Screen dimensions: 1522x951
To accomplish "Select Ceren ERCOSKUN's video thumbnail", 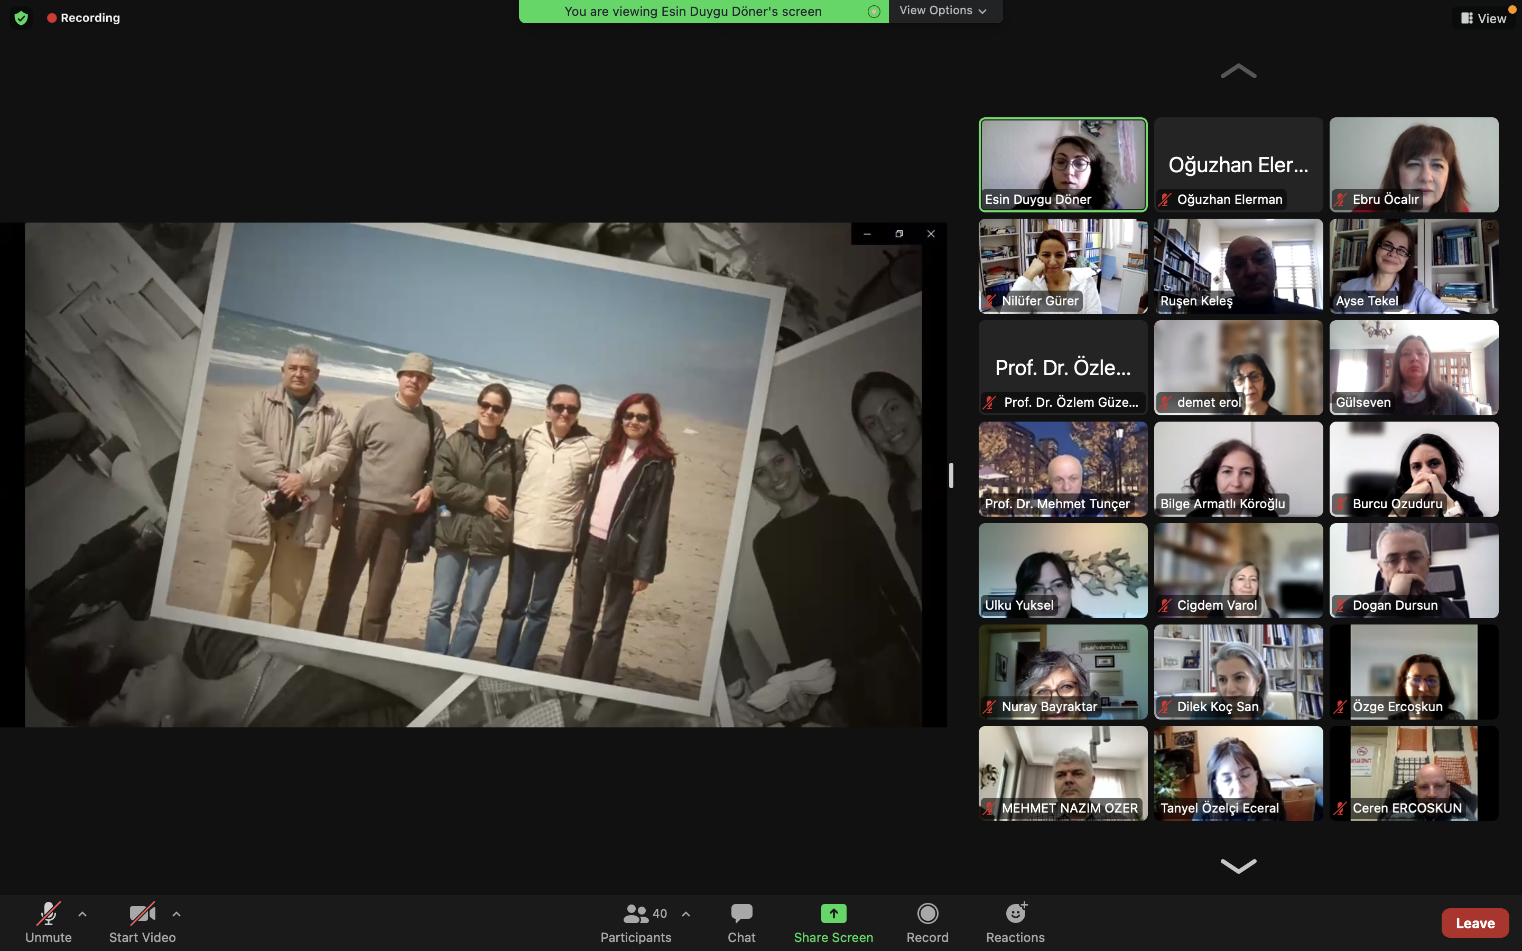I will point(1414,773).
